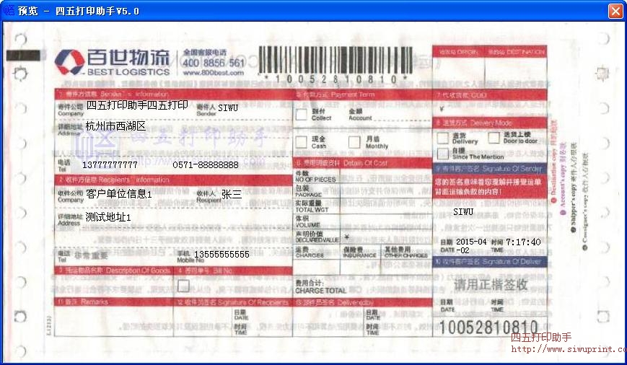Click the Best Logistics logo
Screen dimensions: 627x365
point(113,62)
